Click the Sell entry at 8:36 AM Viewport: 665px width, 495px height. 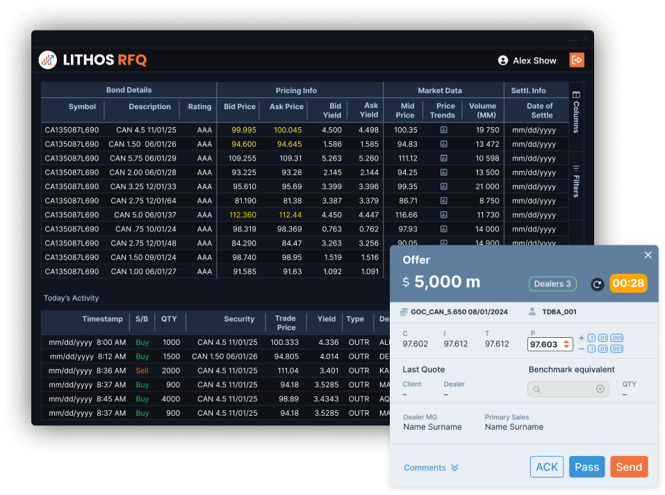tap(142, 371)
